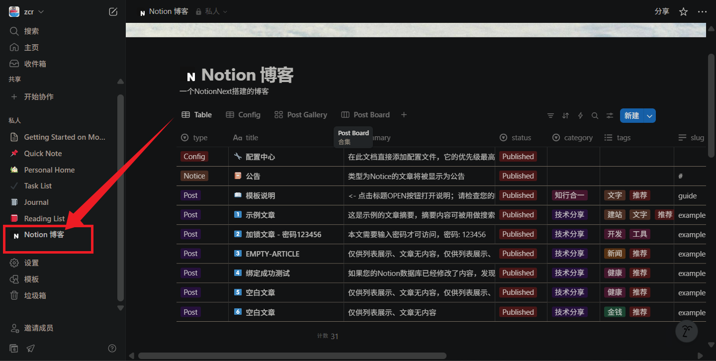Switch to the Config view tab

pos(243,115)
